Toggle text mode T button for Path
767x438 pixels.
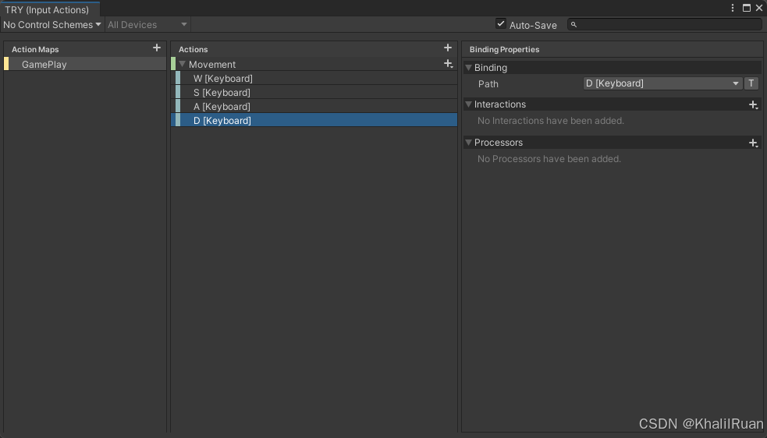tap(751, 83)
